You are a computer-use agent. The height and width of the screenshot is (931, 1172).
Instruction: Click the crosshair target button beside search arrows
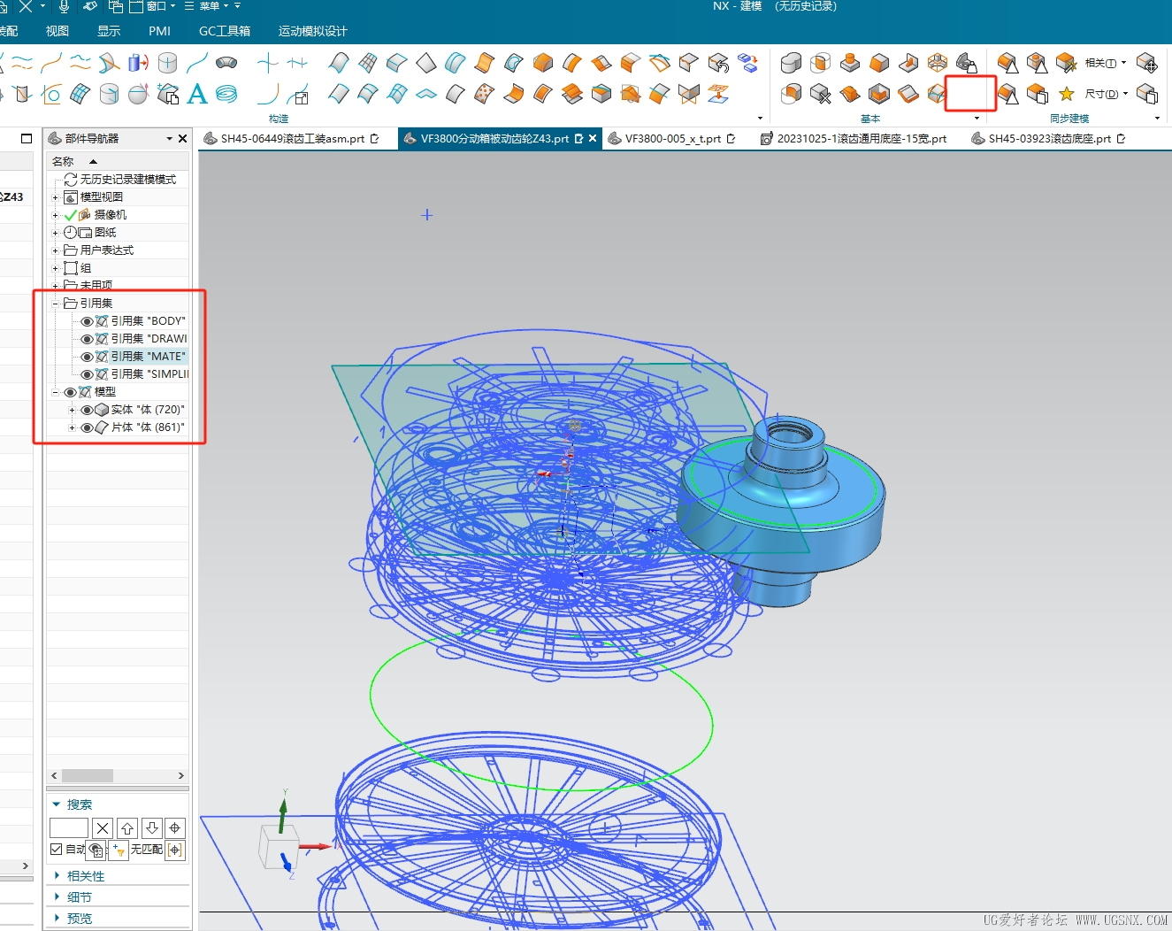click(175, 828)
